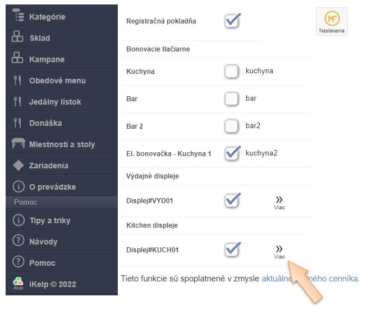Enable the Kuchyna printer checkbox
The width and height of the screenshot is (377, 320).
pos(232,72)
